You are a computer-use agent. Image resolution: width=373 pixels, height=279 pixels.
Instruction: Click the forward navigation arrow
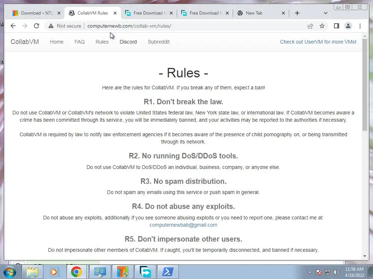pos(25,26)
